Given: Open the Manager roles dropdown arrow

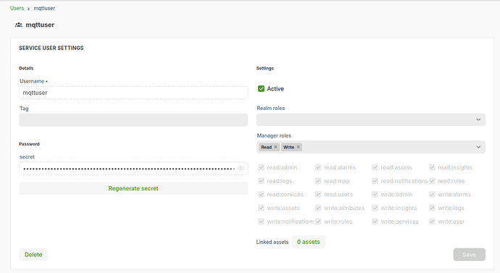Looking at the screenshot, I should pos(478,147).
